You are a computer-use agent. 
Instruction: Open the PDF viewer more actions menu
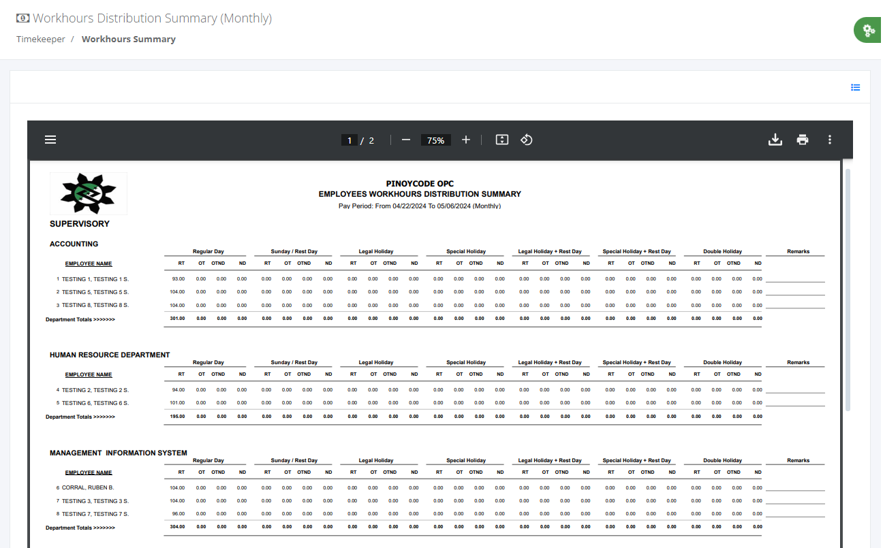[830, 140]
